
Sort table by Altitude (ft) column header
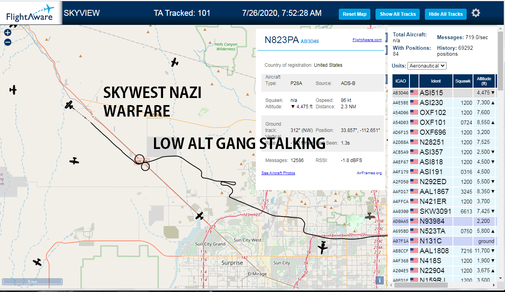[484, 81]
